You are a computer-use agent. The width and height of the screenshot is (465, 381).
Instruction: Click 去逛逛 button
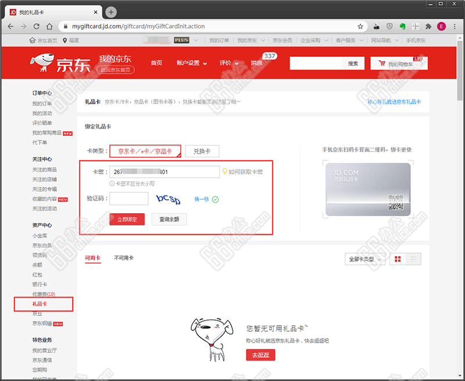point(260,355)
